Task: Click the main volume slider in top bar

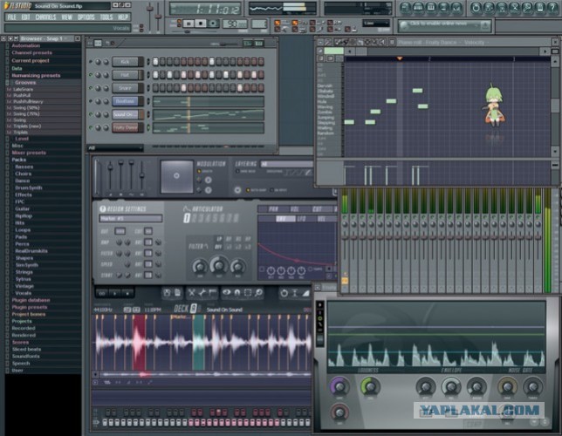Action: (150, 16)
